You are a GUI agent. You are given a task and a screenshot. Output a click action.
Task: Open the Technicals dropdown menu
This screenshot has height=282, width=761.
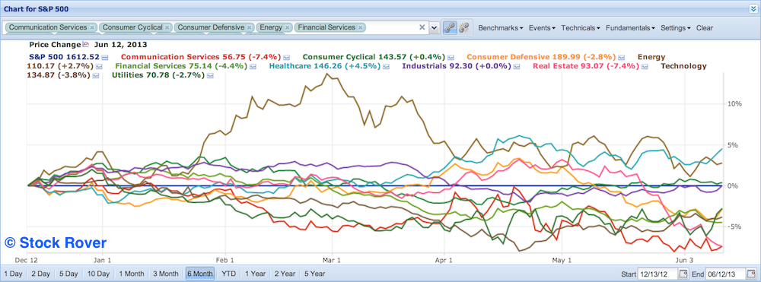tap(581, 28)
